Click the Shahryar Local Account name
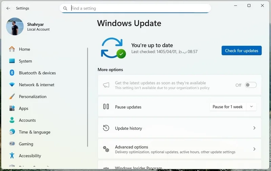Image resolution: width=271 pixels, height=171 pixels. point(38,27)
